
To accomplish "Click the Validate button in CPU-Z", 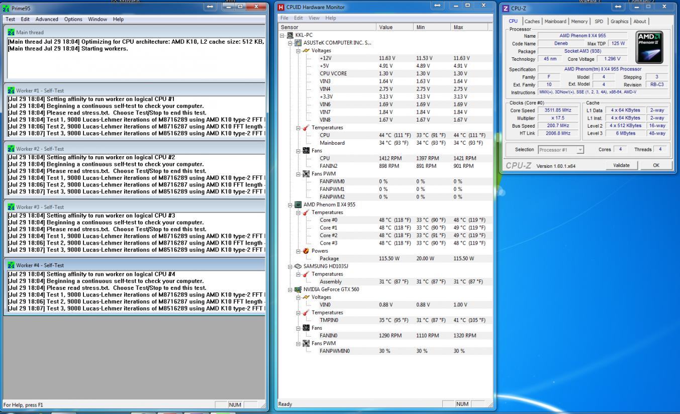I will (x=621, y=165).
